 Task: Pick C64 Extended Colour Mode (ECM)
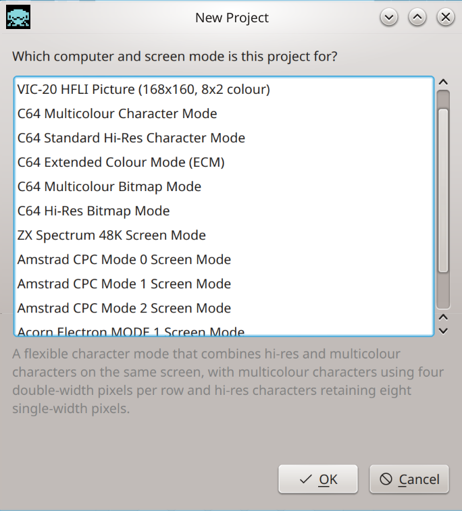coord(224,162)
